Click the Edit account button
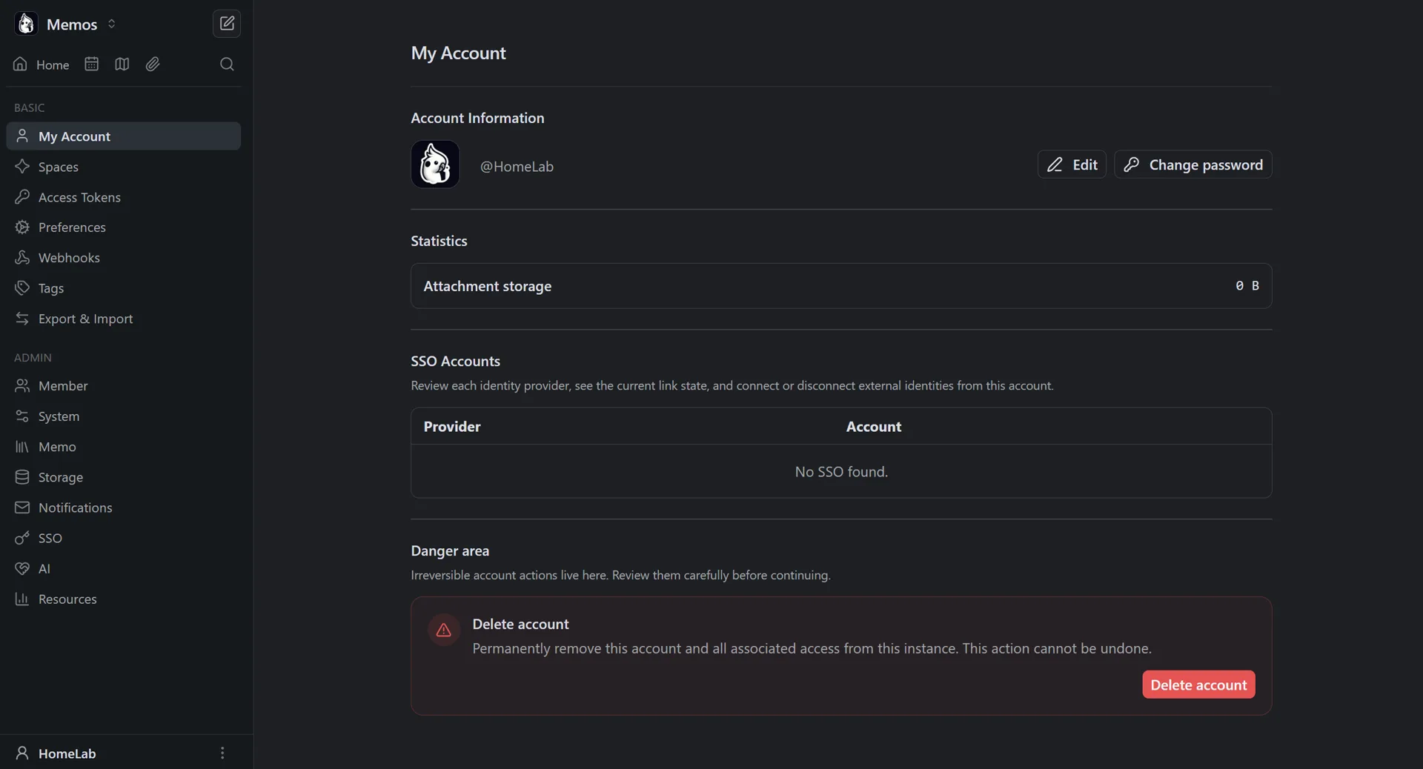 coord(1072,164)
